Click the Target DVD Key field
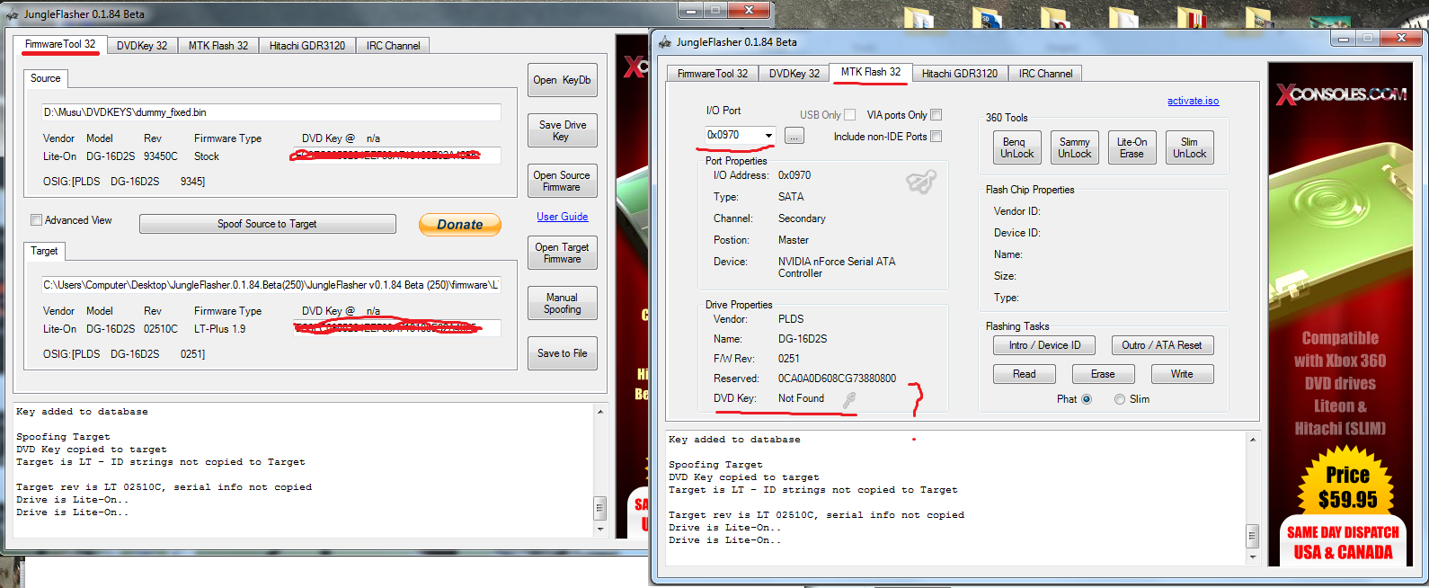Viewport: 1429px width, 588px height. coord(396,328)
